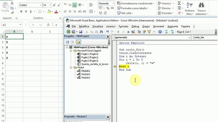Click Formato cells button in Excel ribbon
Image resolution: width=218 pixels, height=122 pixels.
point(166,13)
